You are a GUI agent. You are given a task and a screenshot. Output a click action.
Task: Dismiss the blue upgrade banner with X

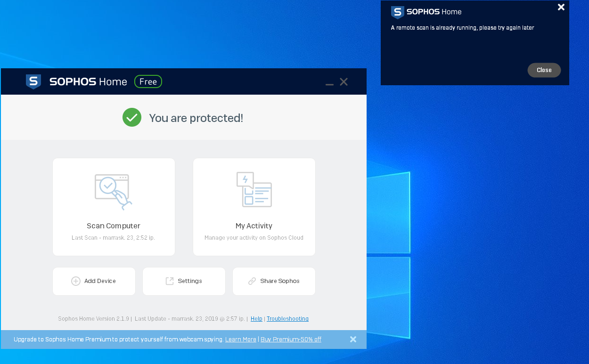[353, 339]
